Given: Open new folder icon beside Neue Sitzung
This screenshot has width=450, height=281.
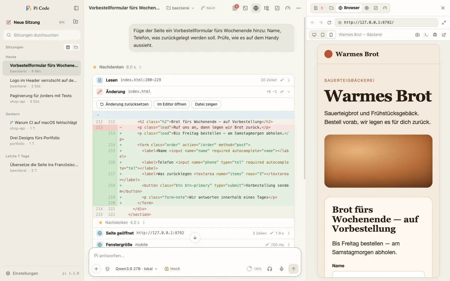Looking at the screenshot, I should [76, 22].
